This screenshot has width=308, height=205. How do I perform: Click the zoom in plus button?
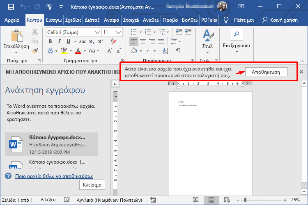285,200
